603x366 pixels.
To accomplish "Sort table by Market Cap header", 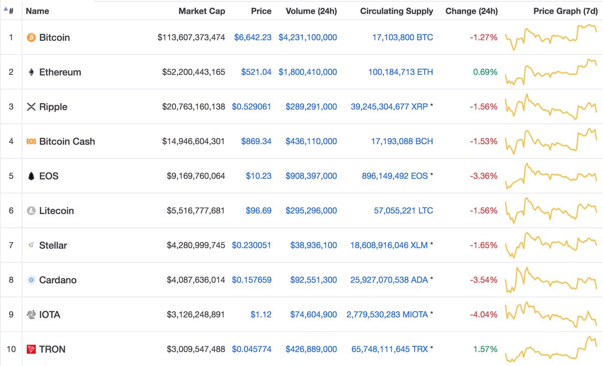I will (202, 11).
